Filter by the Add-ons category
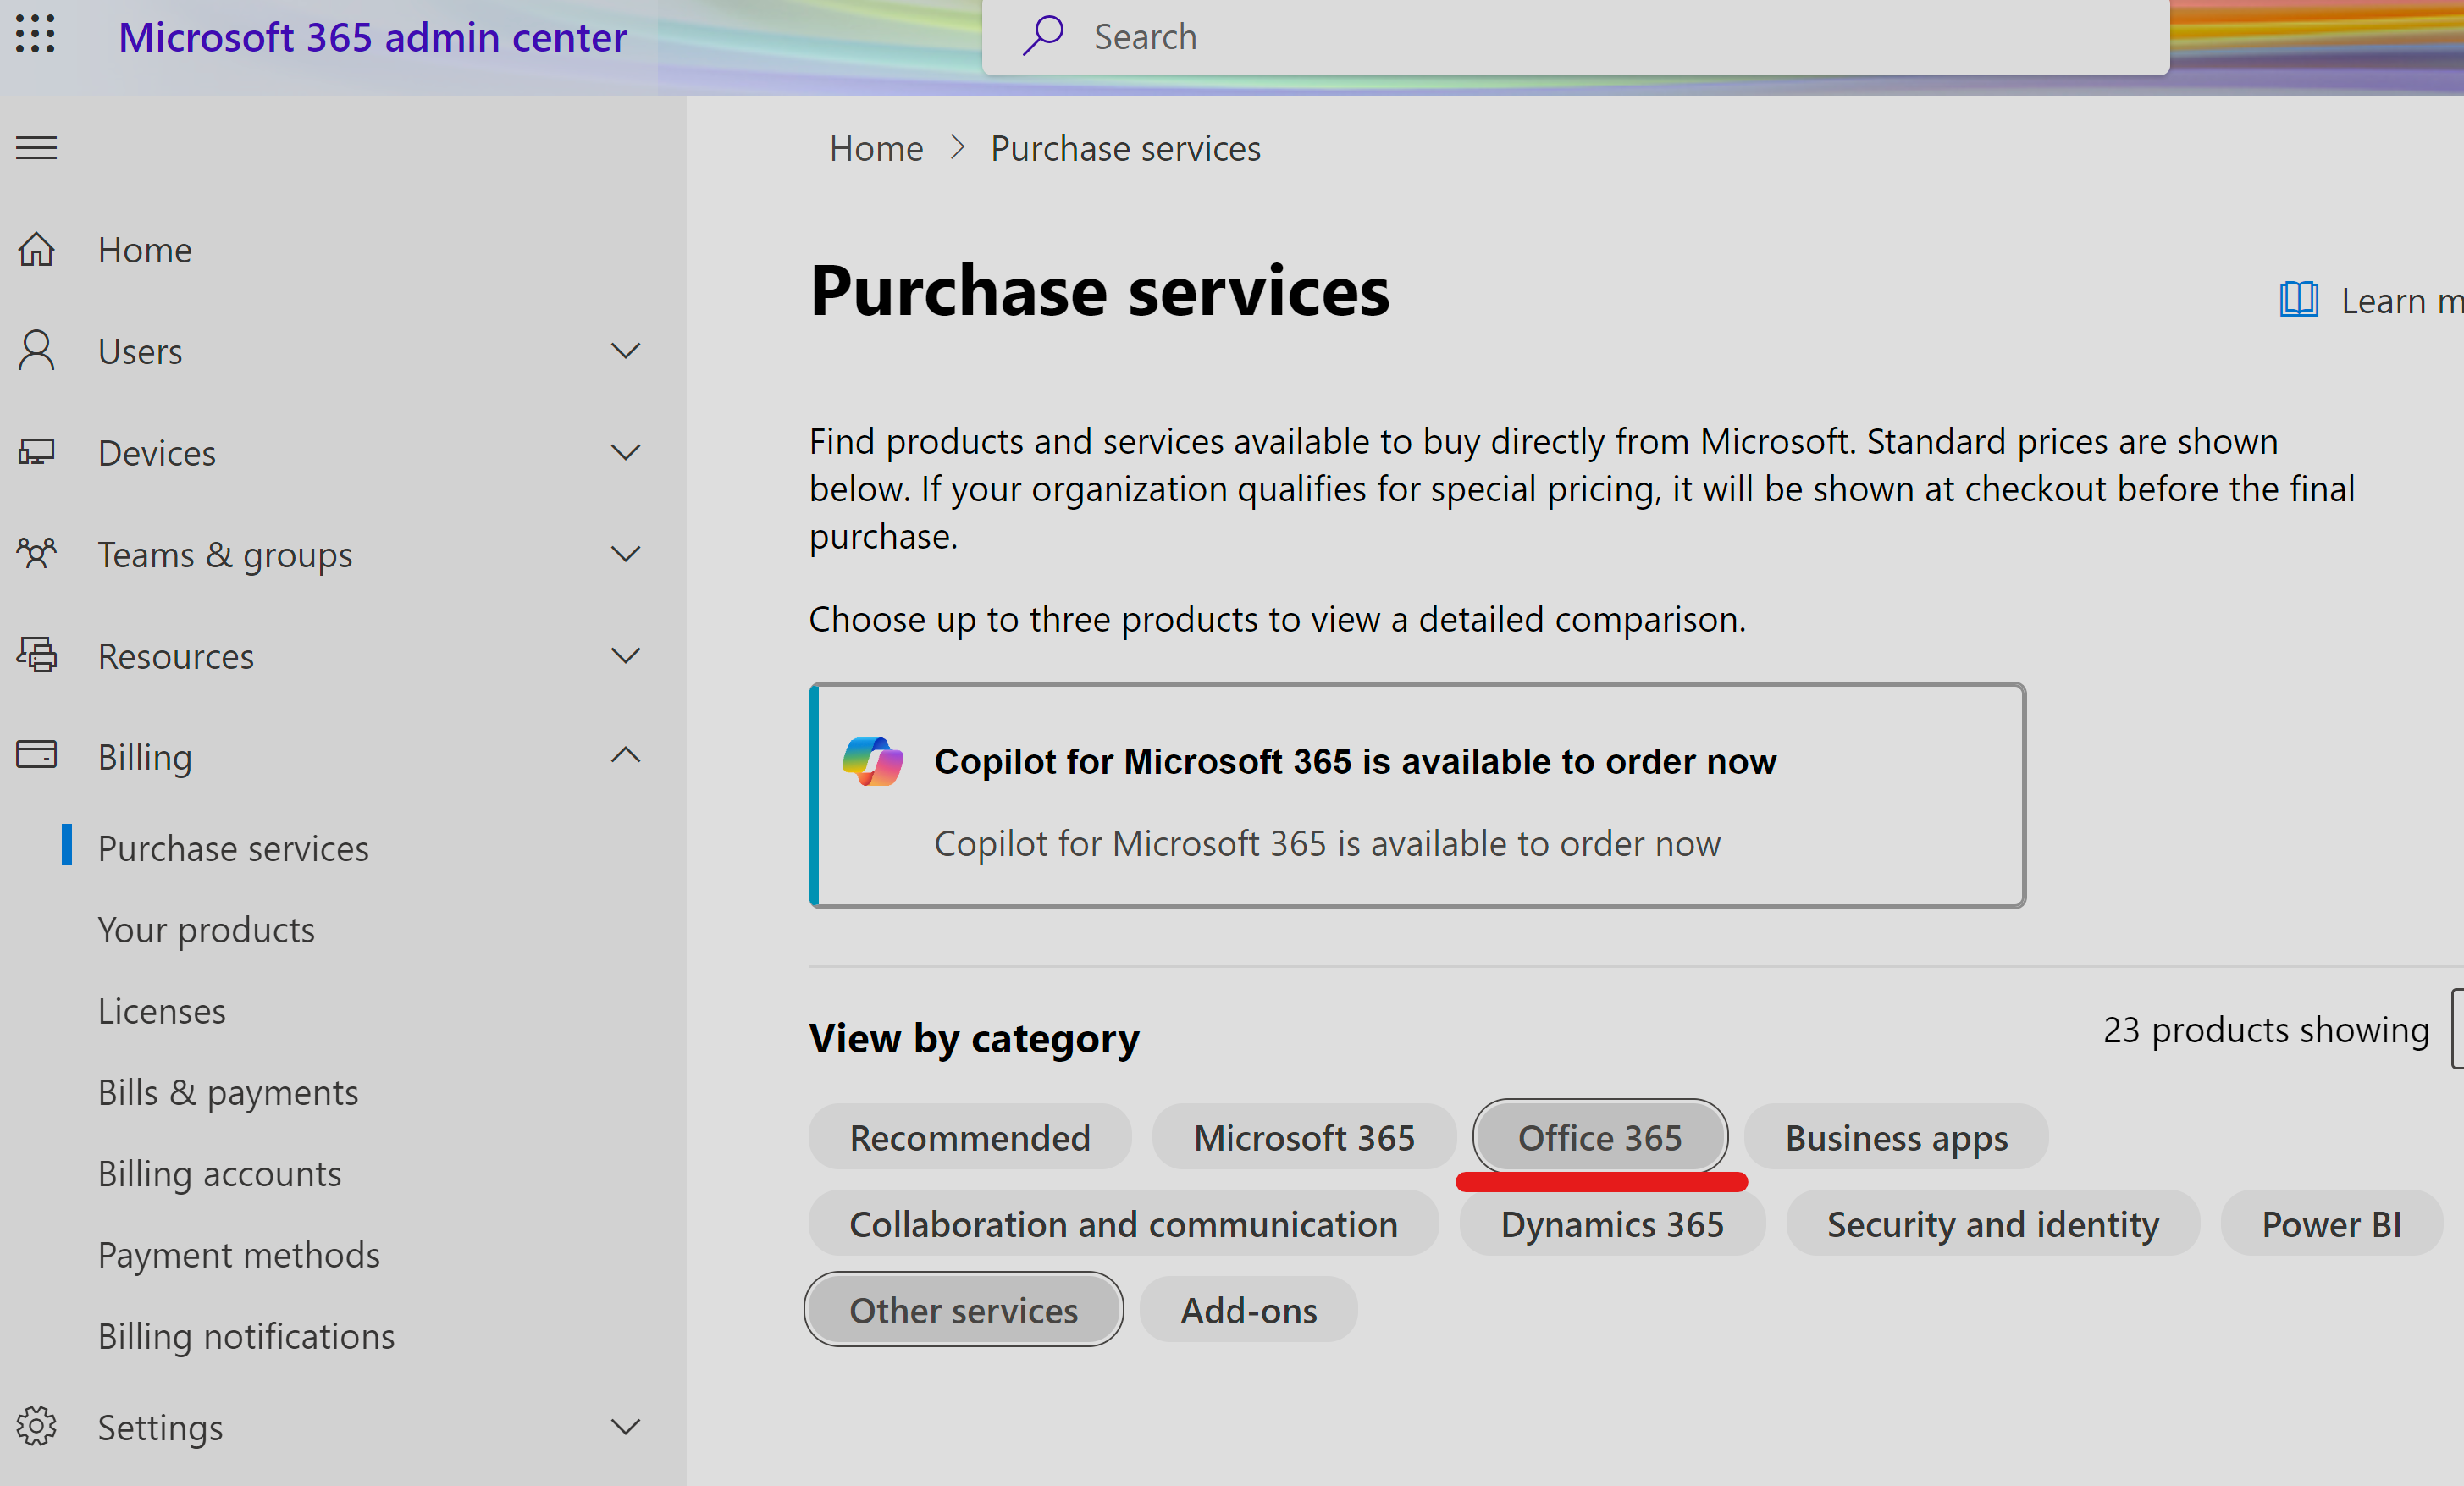Viewport: 2464px width, 1486px height. pyautogui.click(x=1248, y=1310)
